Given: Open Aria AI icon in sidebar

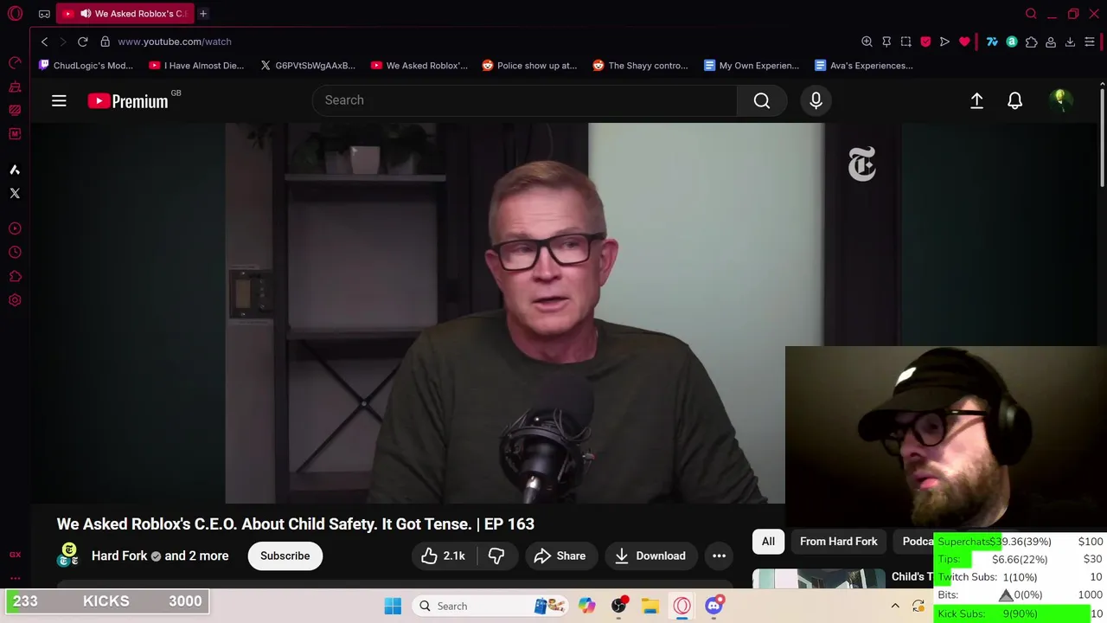Looking at the screenshot, I should click(x=15, y=170).
